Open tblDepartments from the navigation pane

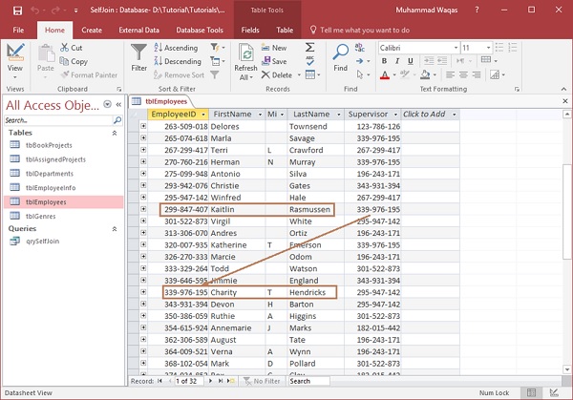(48, 174)
